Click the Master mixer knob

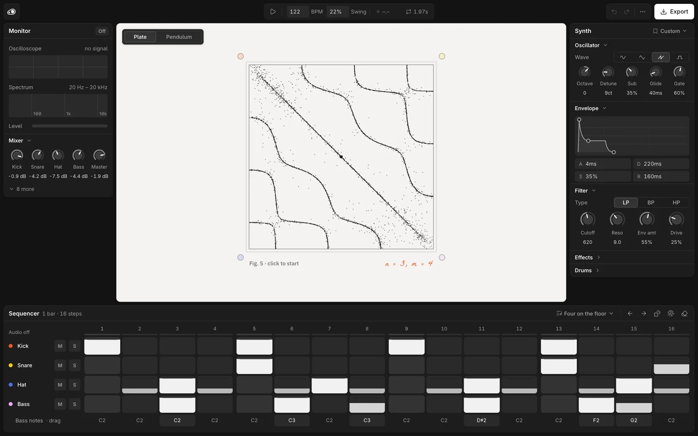(x=99, y=156)
